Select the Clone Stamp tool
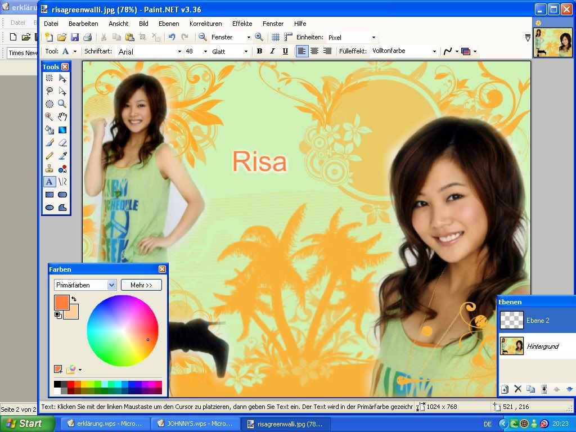576x432 pixels. pos(49,169)
